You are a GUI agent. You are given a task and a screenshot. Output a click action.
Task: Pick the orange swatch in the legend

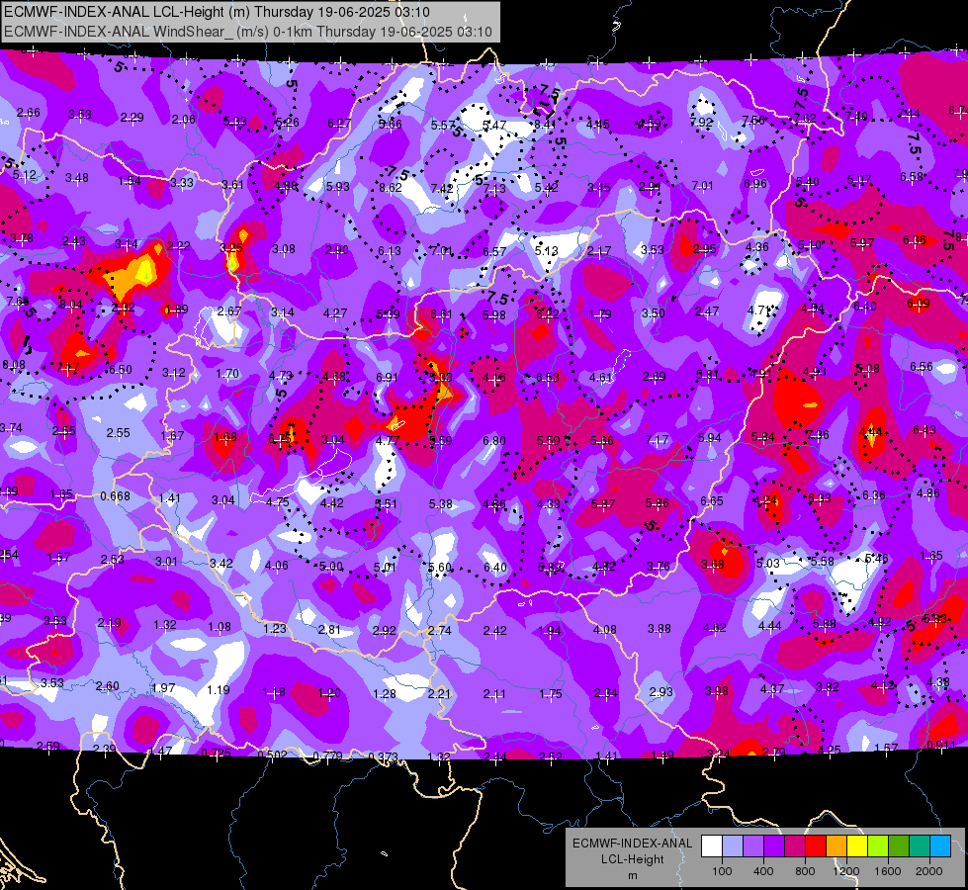836,846
